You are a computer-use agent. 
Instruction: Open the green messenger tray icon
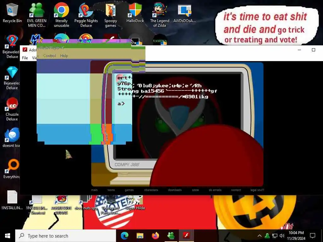click(x=267, y=236)
